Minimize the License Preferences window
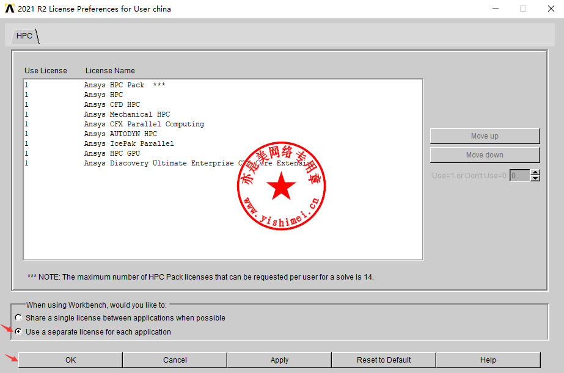This screenshot has height=373, width=564. tap(496, 9)
